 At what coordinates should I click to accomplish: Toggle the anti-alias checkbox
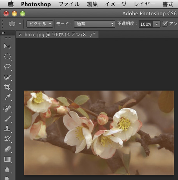pos(165,24)
